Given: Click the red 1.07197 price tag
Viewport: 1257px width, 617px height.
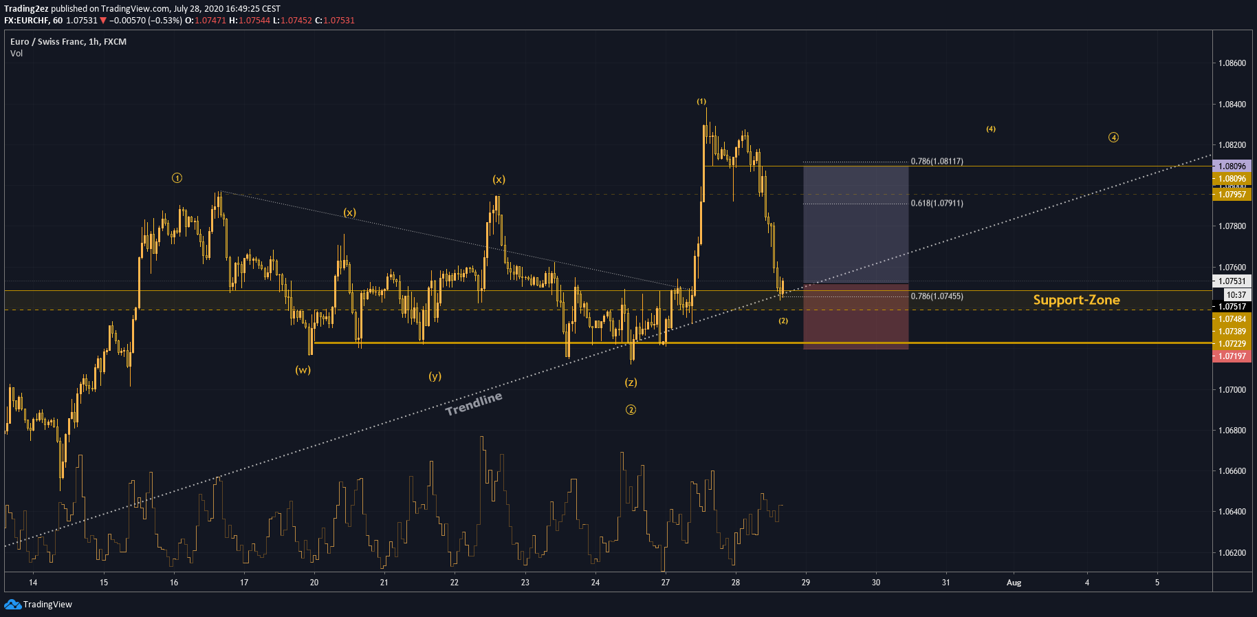Looking at the screenshot, I should 1232,356.
